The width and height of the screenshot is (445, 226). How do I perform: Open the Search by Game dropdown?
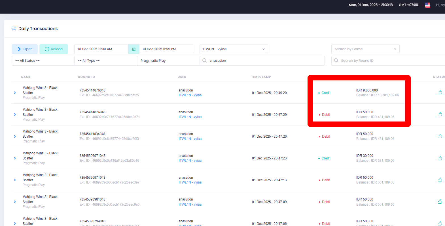coord(365,49)
